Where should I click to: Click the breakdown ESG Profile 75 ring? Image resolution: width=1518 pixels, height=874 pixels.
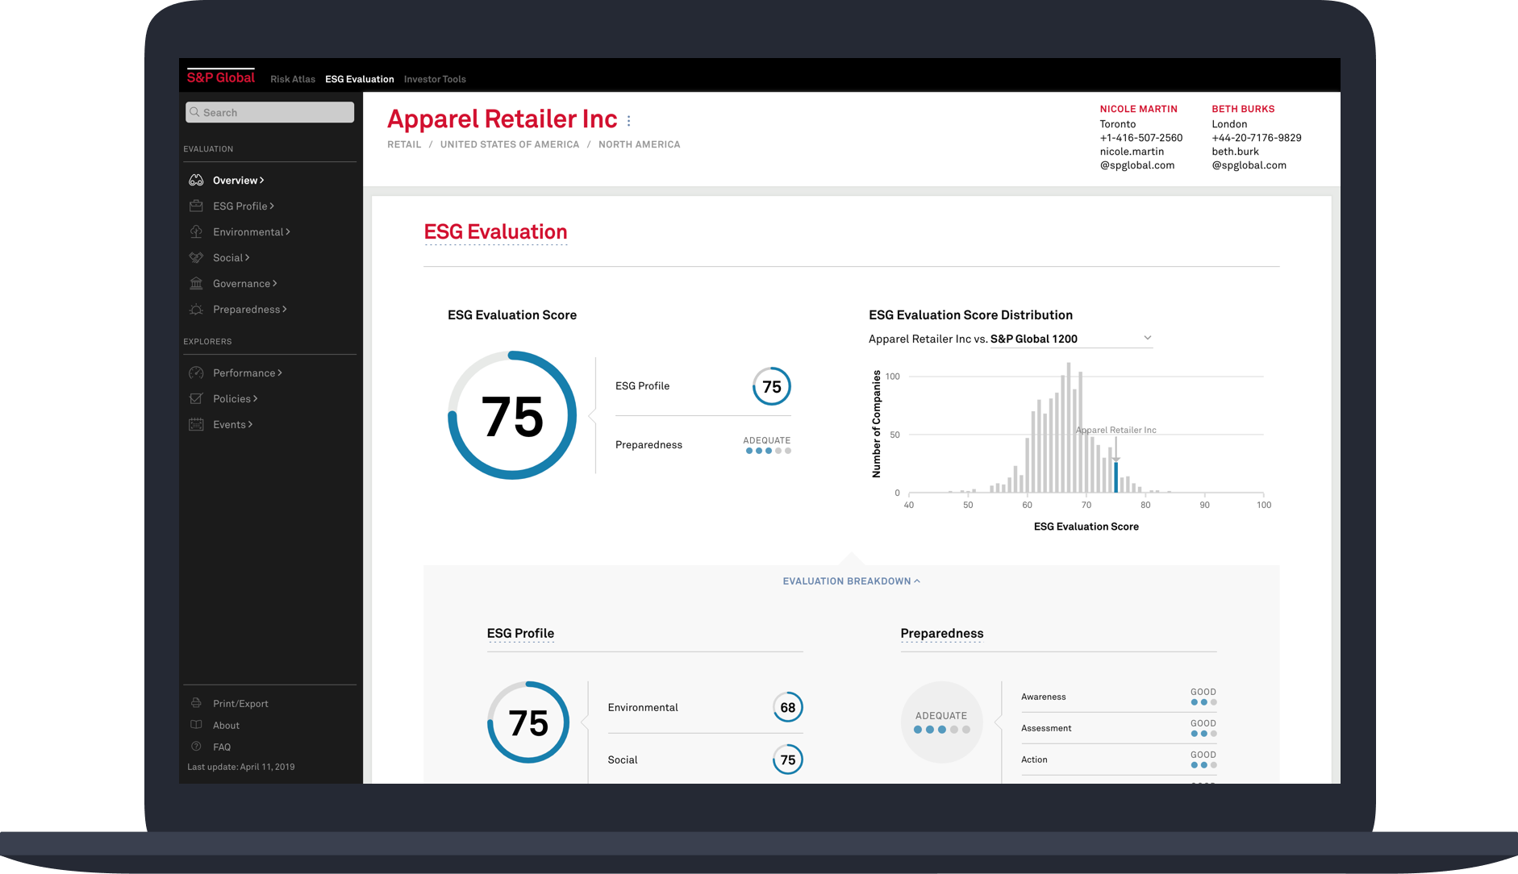(x=528, y=722)
